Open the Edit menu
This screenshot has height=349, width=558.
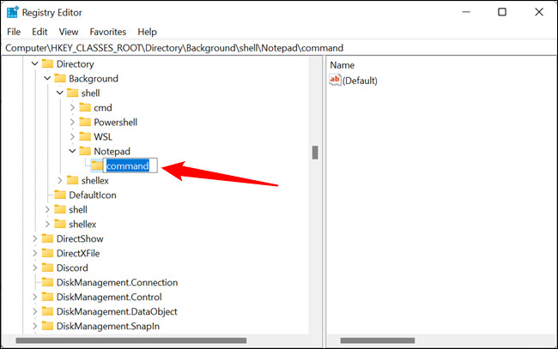tap(39, 32)
